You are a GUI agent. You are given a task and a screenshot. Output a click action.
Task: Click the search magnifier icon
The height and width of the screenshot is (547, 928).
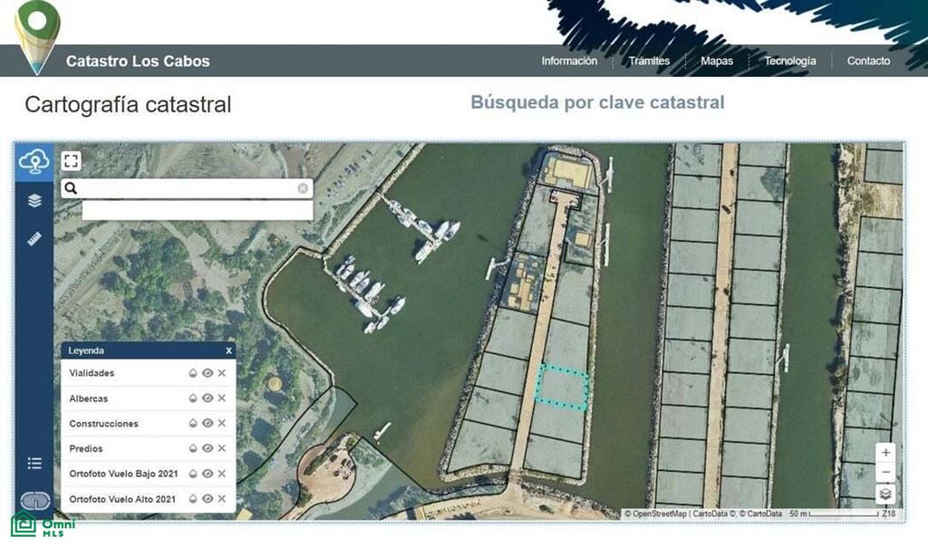(x=71, y=188)
